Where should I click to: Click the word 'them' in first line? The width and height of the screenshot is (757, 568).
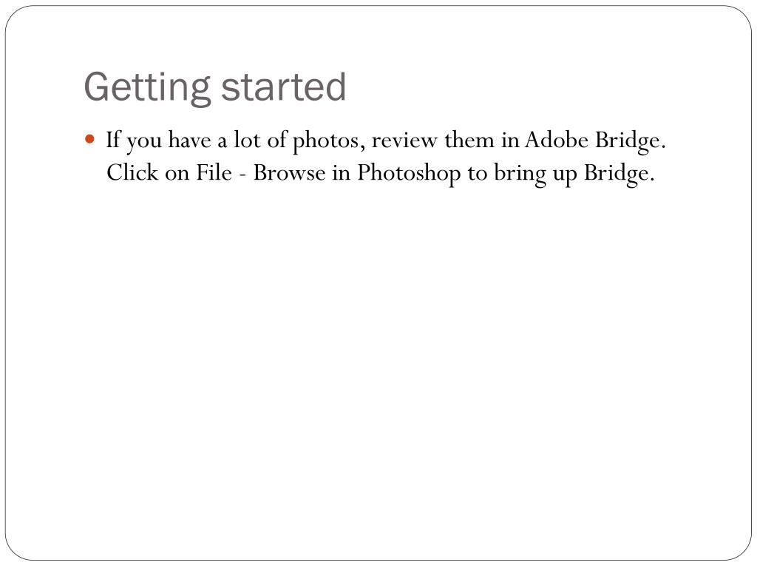pyautogui.click(x=469, y=140)
